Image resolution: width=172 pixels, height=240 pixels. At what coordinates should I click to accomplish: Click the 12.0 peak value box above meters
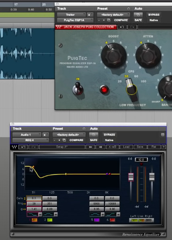pyautogui.click(x=141, y=160)
